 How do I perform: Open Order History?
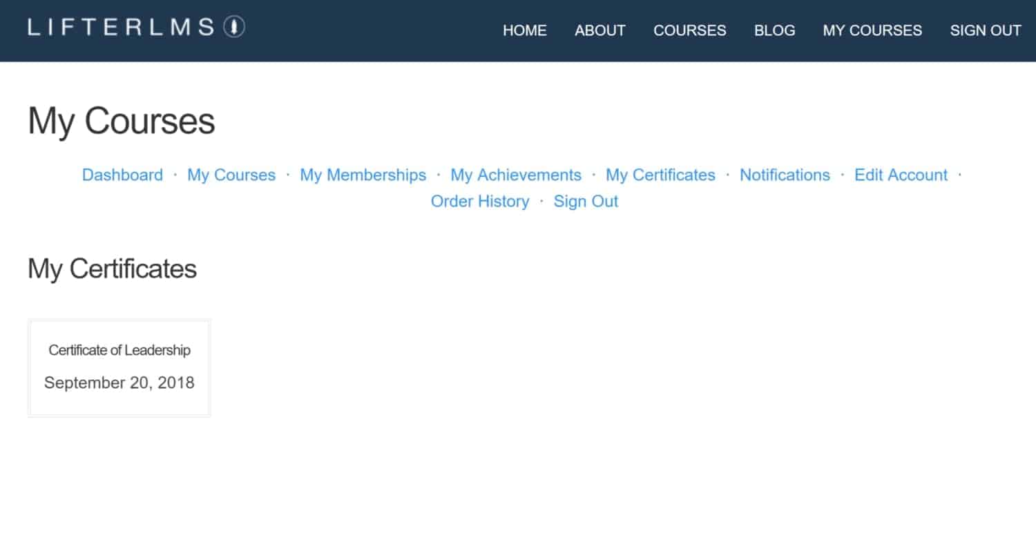coord(480,202)
